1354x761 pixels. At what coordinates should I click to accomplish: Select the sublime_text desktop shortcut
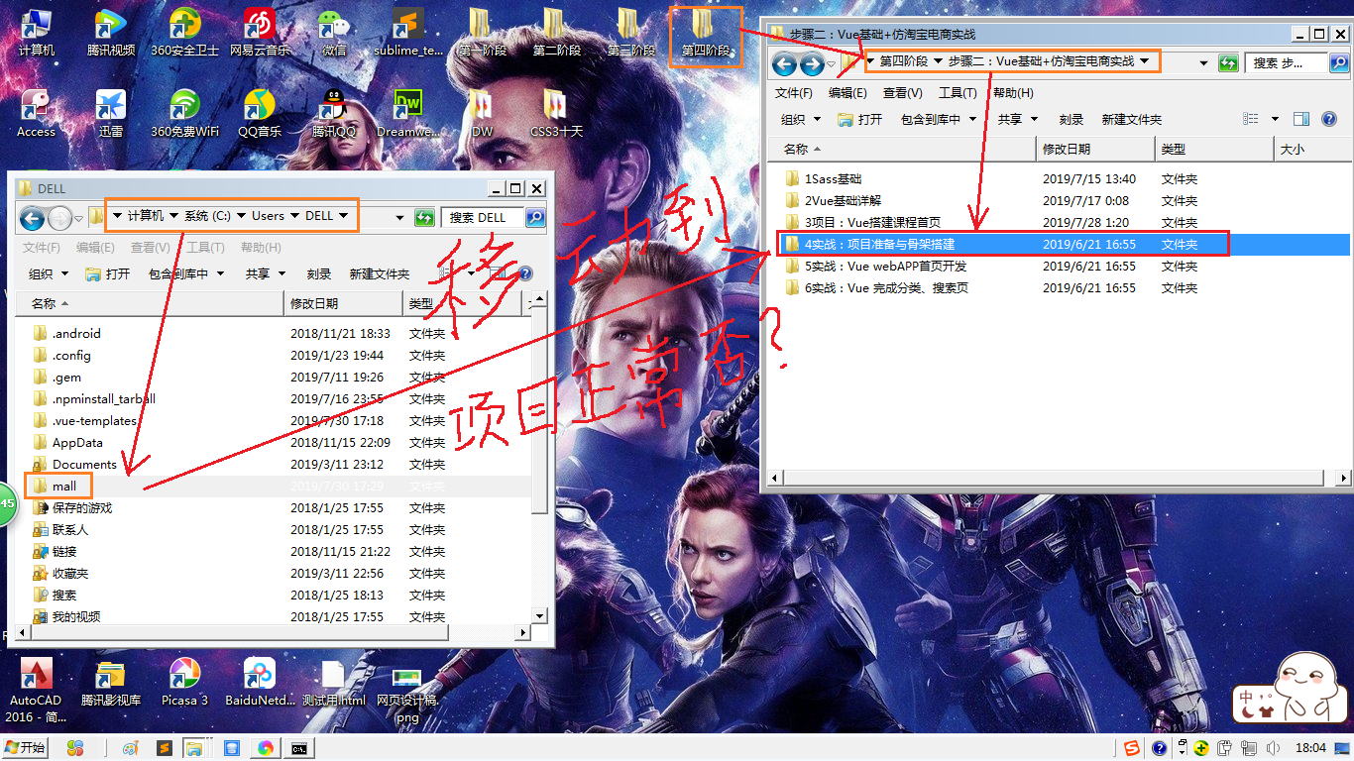tap(408, 32)
